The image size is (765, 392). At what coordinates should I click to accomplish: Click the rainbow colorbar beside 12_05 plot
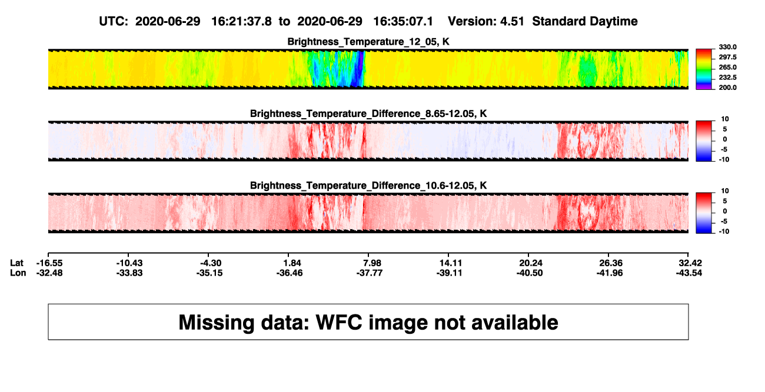(704, 69)
